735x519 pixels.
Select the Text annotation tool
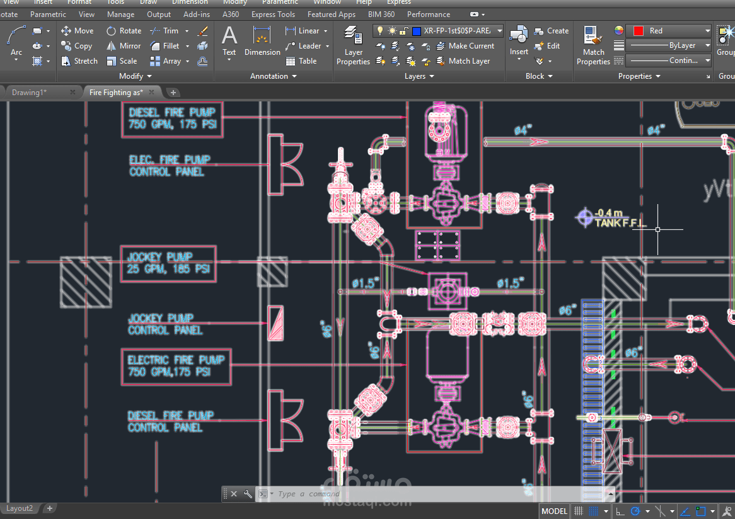pyautogui.click(x=229, y=41)
